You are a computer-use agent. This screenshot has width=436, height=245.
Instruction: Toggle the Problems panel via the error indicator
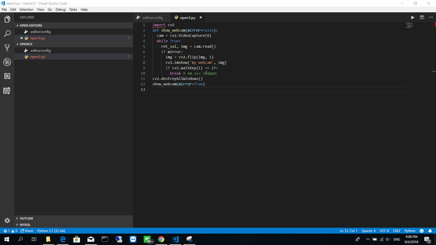8,231
